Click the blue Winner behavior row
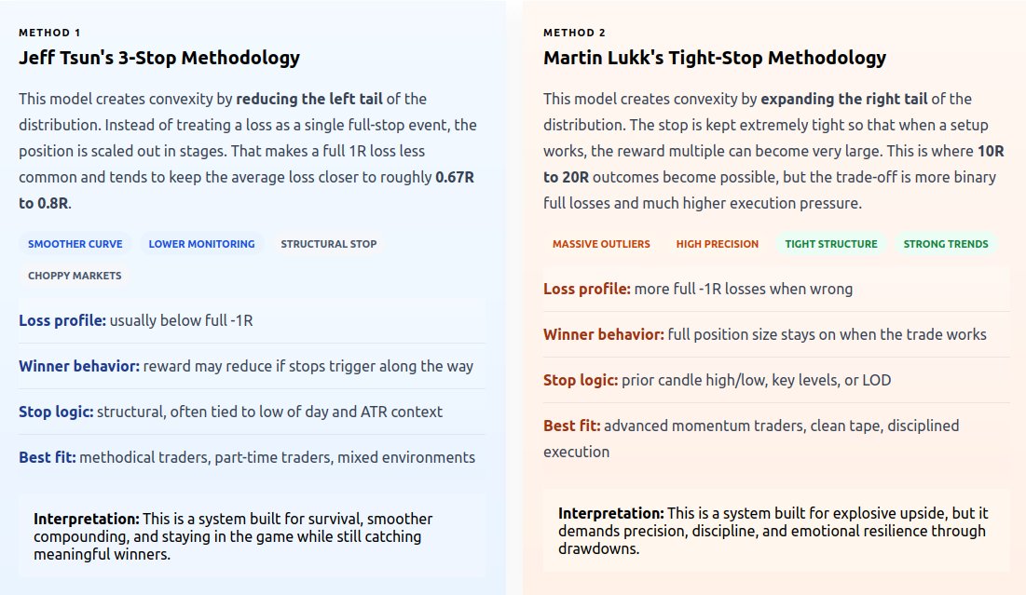Viewport: 1026px width, 595px height. 252,366
